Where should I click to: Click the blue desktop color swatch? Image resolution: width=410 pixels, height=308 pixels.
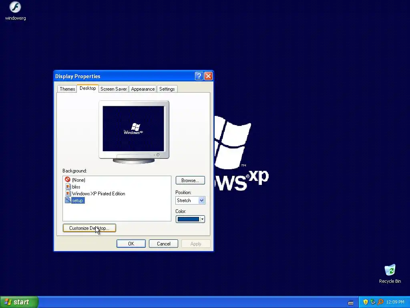[188, 219]
